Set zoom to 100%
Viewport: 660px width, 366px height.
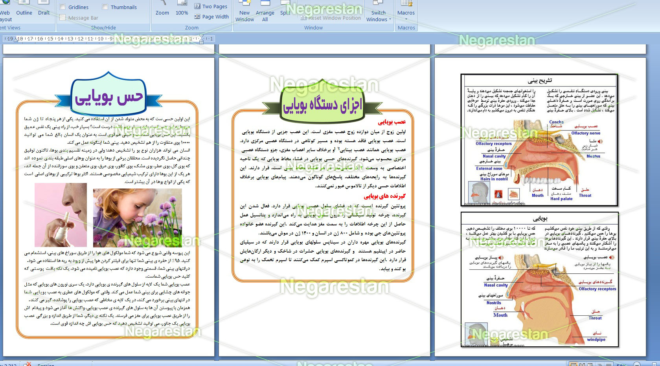(182, 9)
